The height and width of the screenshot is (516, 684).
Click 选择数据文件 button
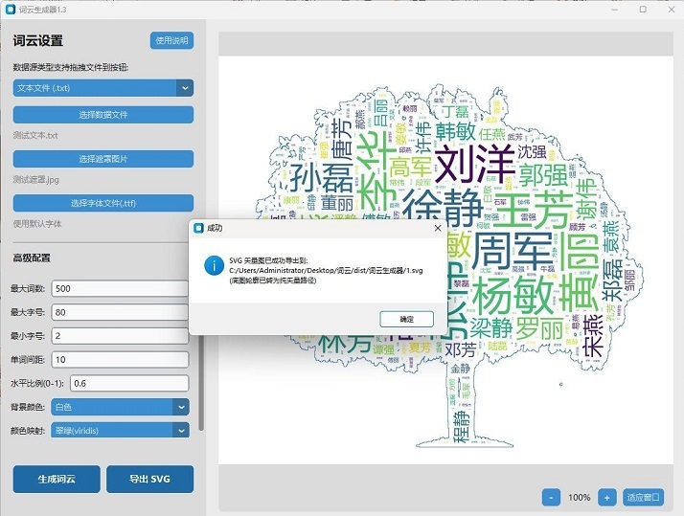pos(103,115)
